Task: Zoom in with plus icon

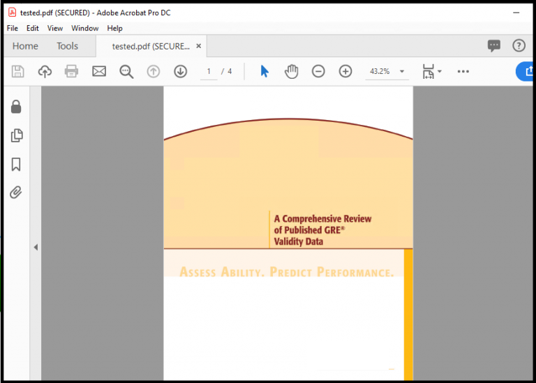Action: (345, 71)
